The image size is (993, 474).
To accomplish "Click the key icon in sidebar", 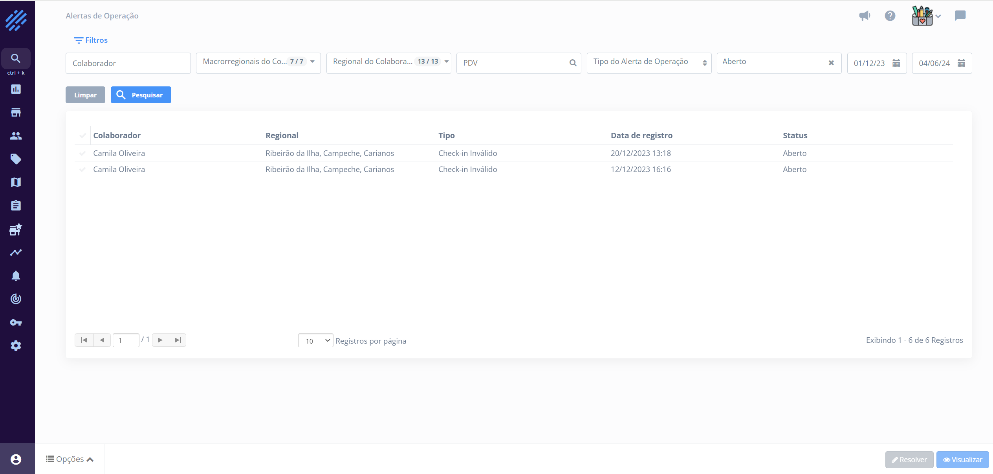I will pyautogui.click(x=16, y=322).
